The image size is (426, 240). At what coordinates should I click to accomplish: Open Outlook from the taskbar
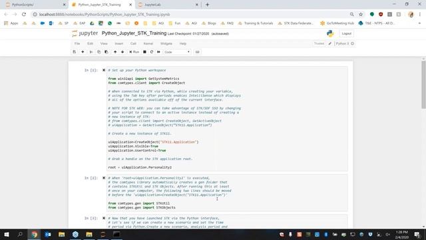(x=48, y=234)
